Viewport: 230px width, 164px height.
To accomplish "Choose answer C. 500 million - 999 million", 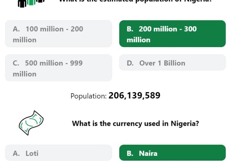I will (59, 68).
